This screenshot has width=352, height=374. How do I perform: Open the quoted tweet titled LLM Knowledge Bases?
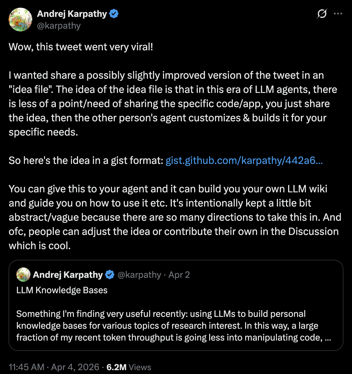[x=176, y=305]
